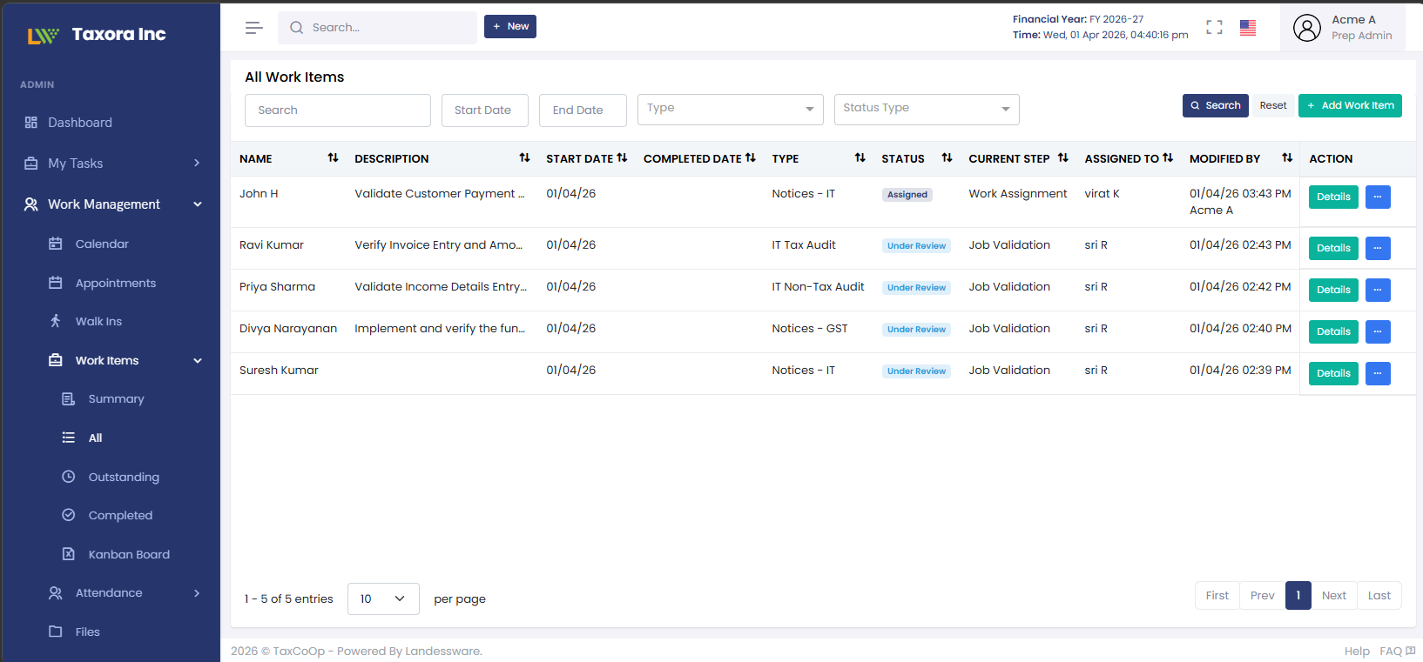Screen dimensions: 1423x662
Task: View Details for Suresh Kumar work item
Action: [x=1333, y=373]
